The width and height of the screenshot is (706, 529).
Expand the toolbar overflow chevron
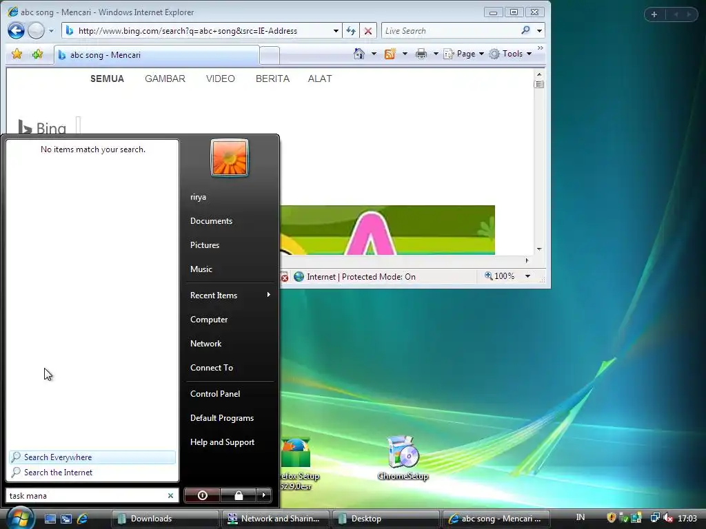541,48
